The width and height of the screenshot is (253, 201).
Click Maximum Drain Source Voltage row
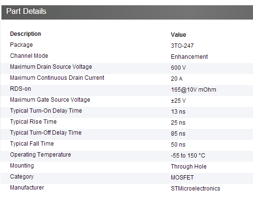tap(127, 68)
